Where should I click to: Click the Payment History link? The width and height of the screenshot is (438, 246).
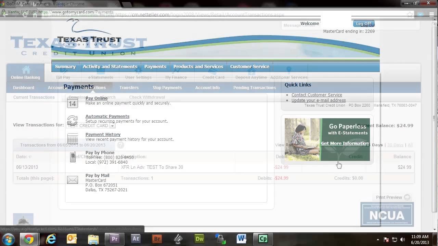103,135
